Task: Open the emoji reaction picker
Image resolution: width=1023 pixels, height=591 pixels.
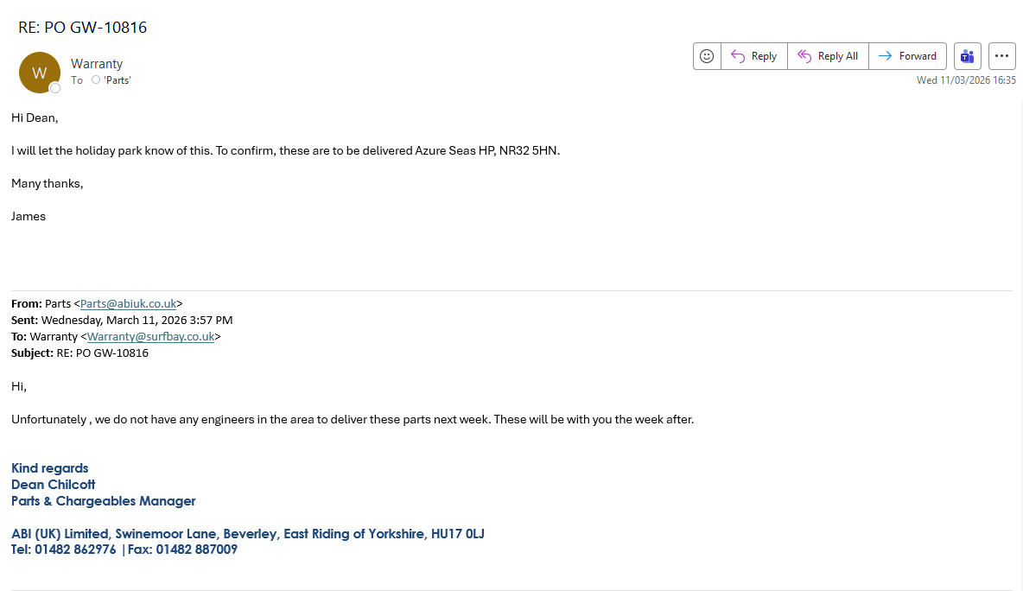Action: tap(707, 56)
